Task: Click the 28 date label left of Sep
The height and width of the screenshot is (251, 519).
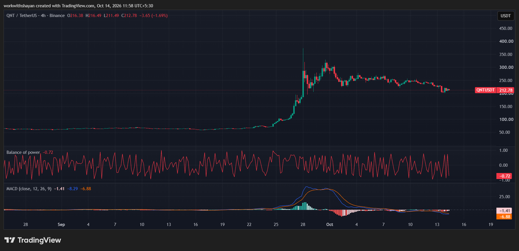Action: click(25, 224)
